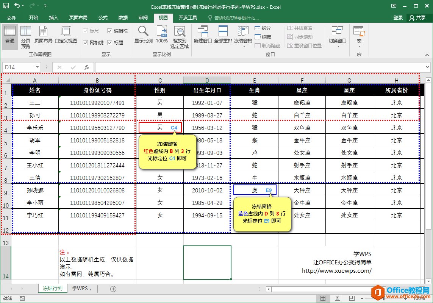Select Page Layout view icon in status bar
This screenshot has height=303, width=433.
point(337,298)
